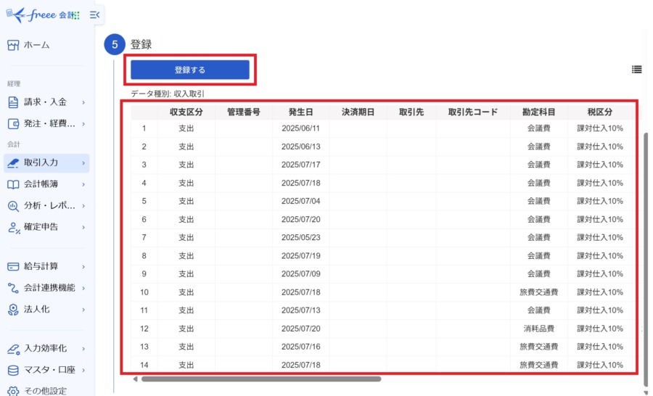
Task: Click the date 2025/07/09 in row 9
Action: (300, 273)
